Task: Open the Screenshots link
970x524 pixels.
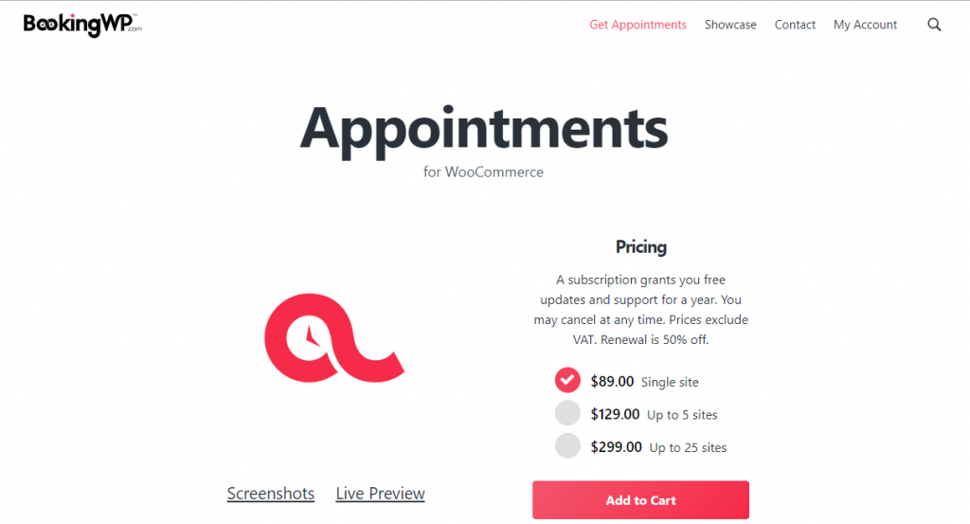Action: 270,494
